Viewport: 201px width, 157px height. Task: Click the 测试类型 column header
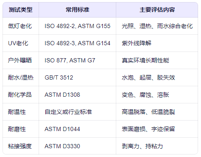pyautogui.click(x=21, y=10)
